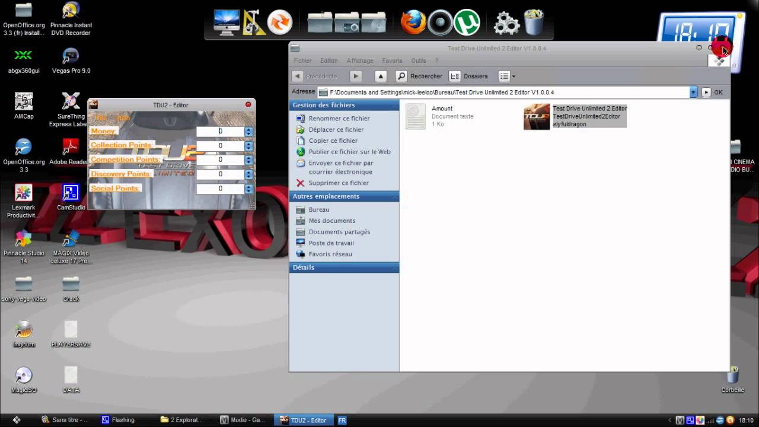Image resolution: width=759 pixels, height=427 pixels.
Task: Switch to Modio taskbar button
Action: (243, 420)
